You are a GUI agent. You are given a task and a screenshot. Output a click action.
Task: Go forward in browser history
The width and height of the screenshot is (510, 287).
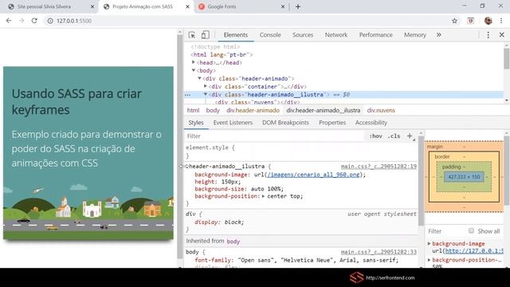22,21
